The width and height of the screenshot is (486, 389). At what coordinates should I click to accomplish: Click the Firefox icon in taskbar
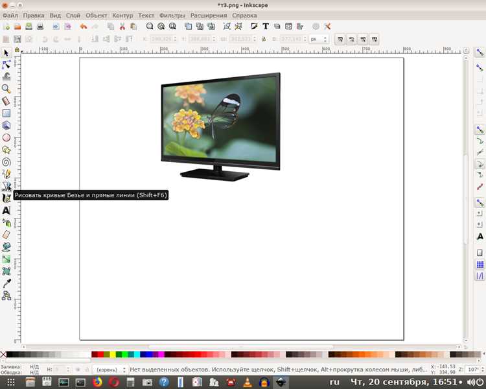pyautogui.click(x=97, y=382)
